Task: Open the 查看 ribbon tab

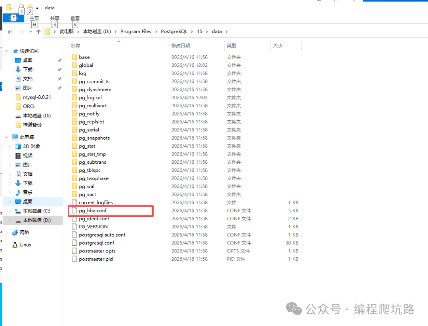Action: [x=75, y=18]
